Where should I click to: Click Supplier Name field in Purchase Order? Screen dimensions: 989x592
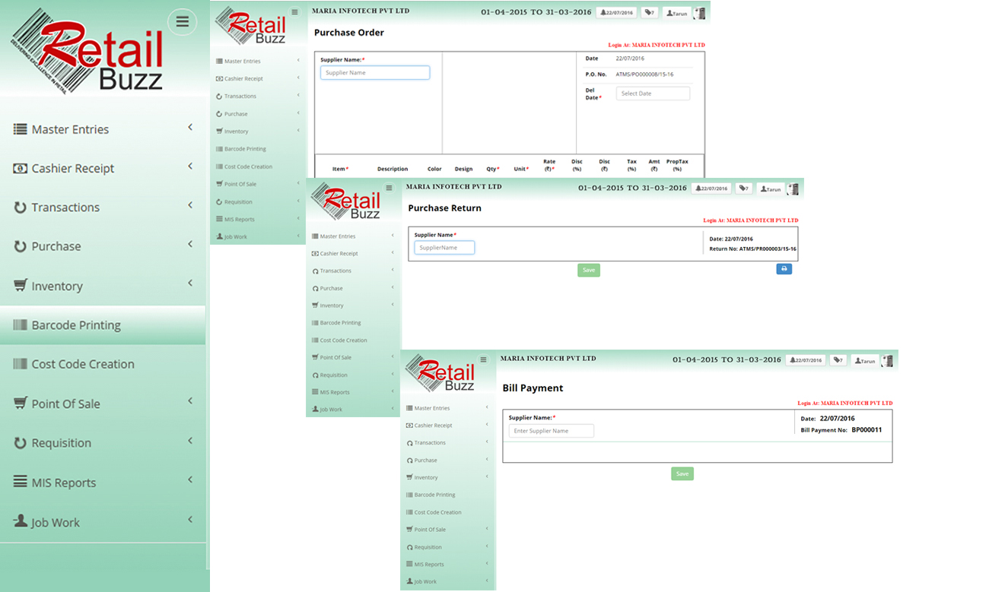tap(375, 73)
